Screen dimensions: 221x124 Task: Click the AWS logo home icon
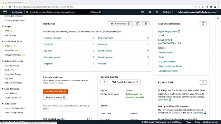[x=5, y=12]
